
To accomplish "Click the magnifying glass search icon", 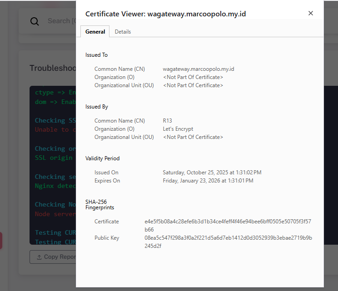I will click(x=35, y=21).
